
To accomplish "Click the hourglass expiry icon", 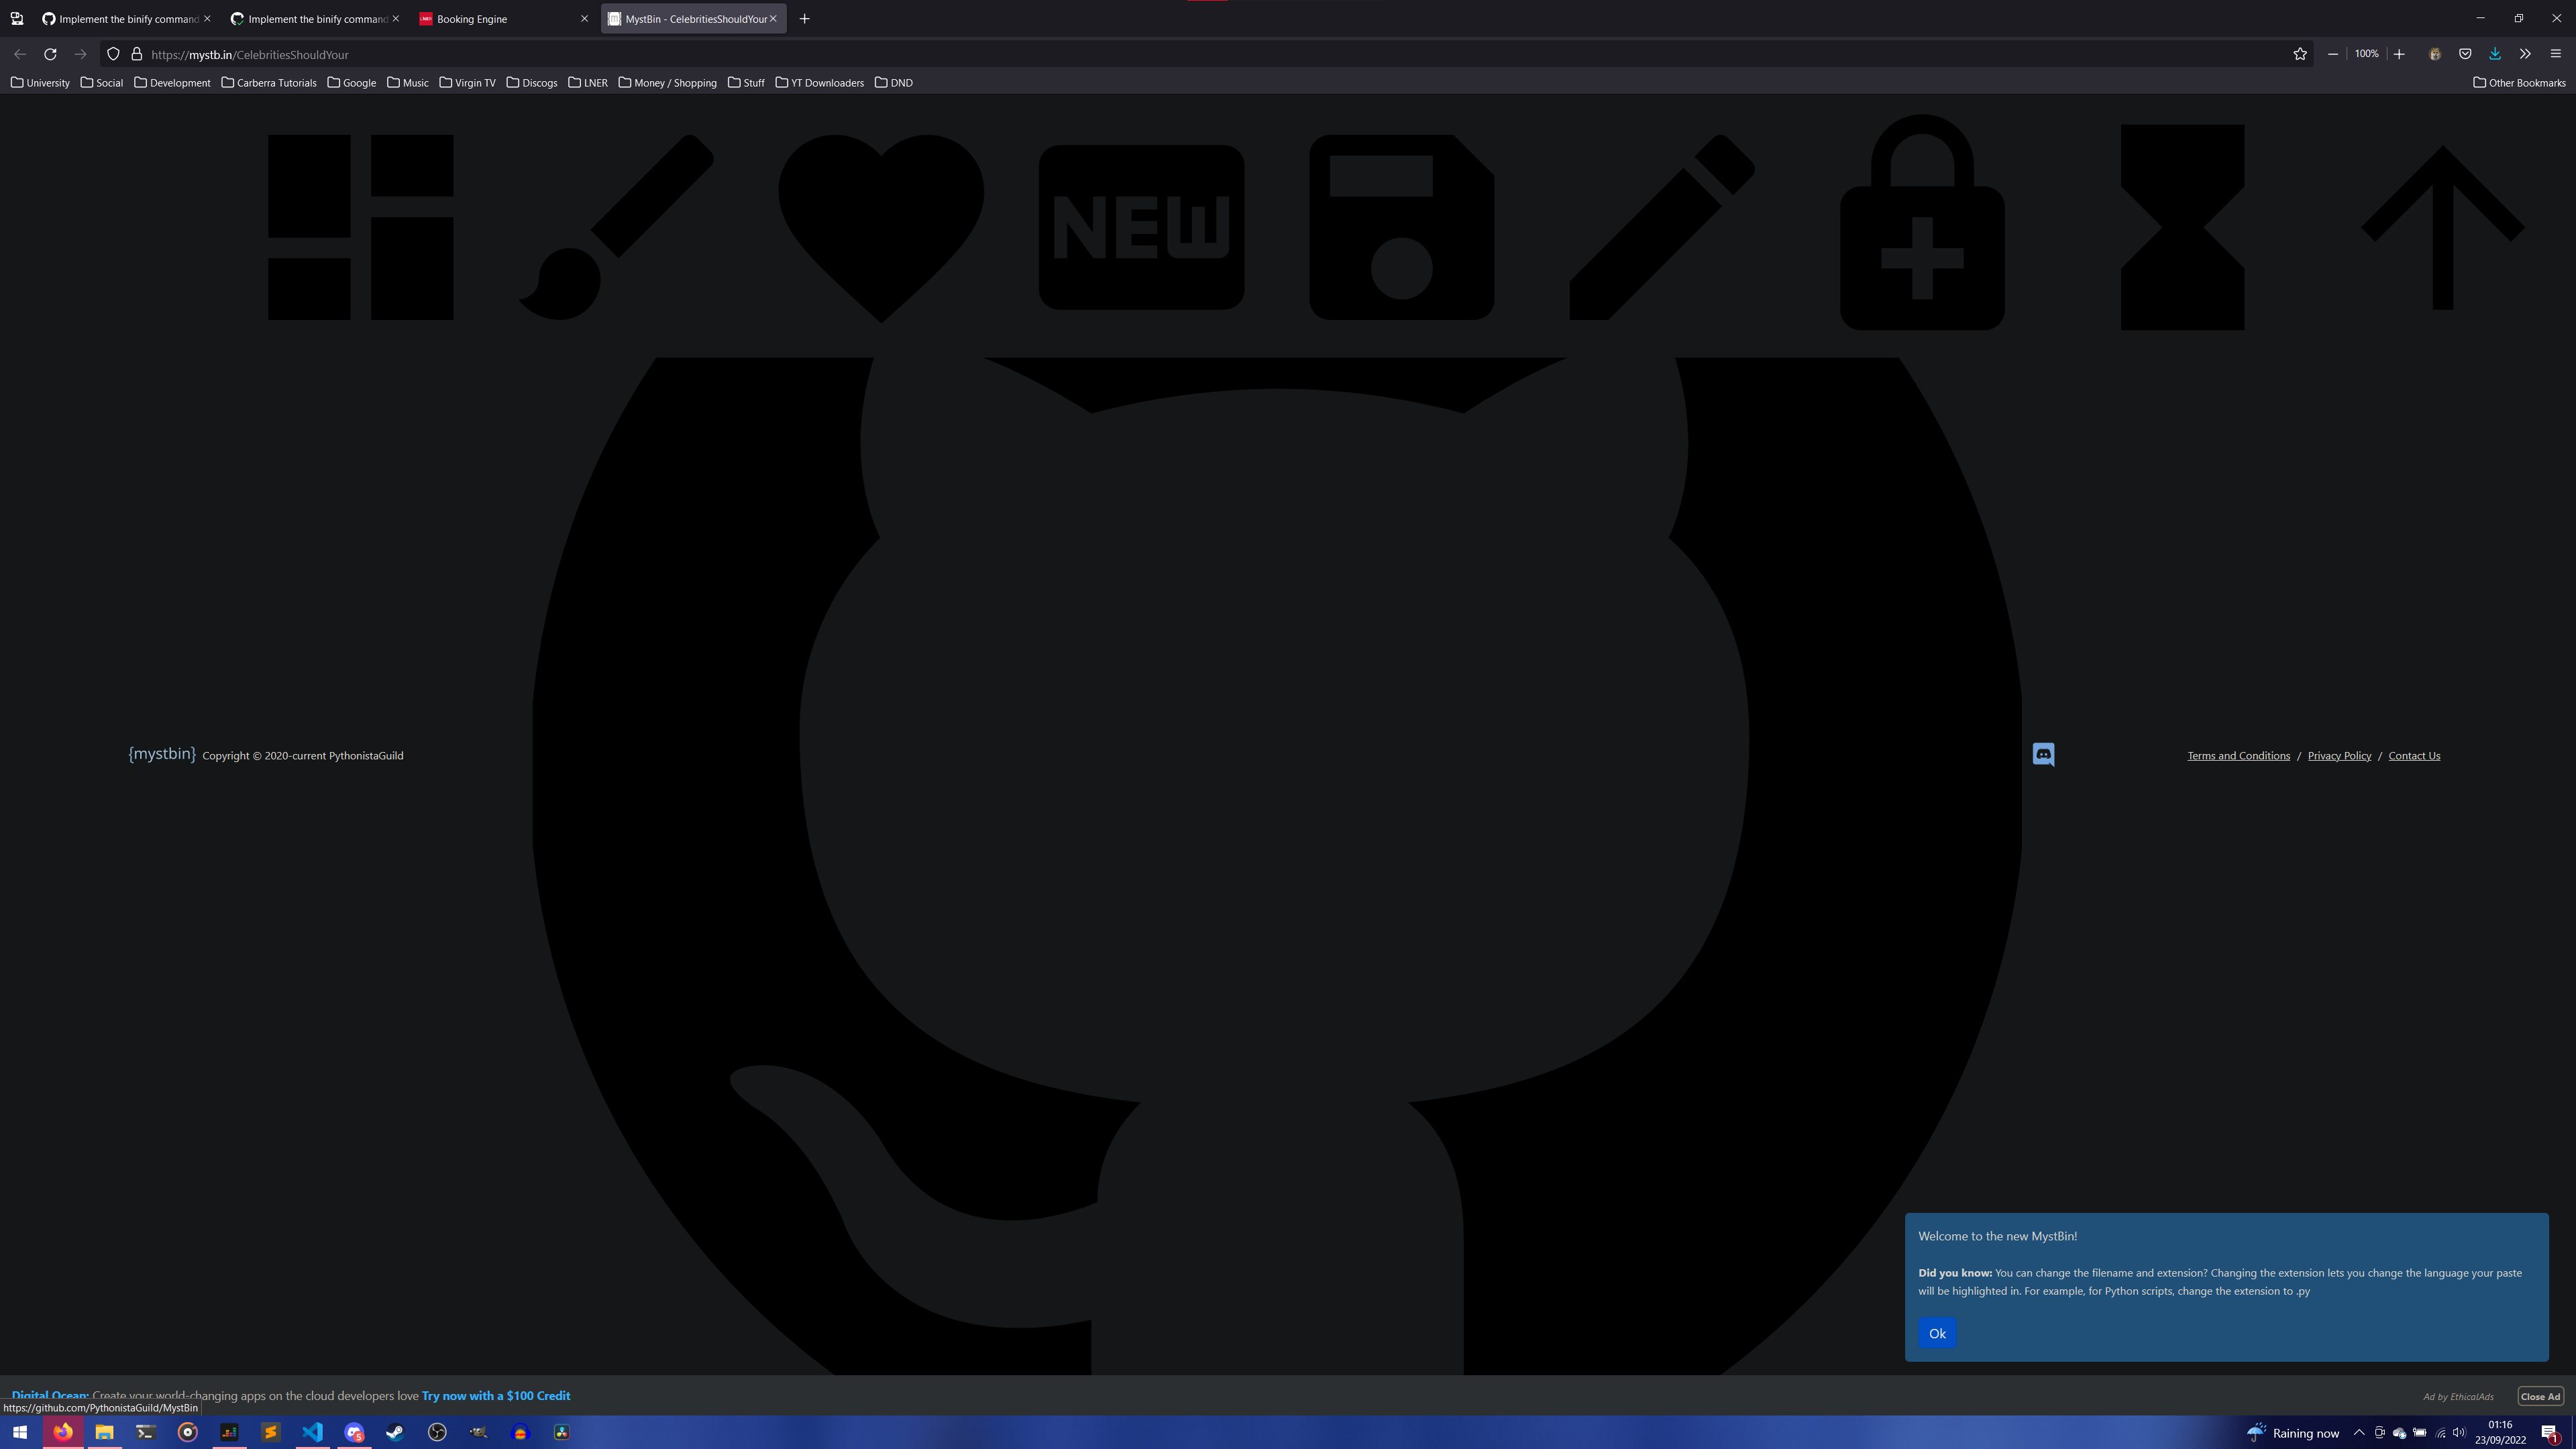I will point(2182,227).
